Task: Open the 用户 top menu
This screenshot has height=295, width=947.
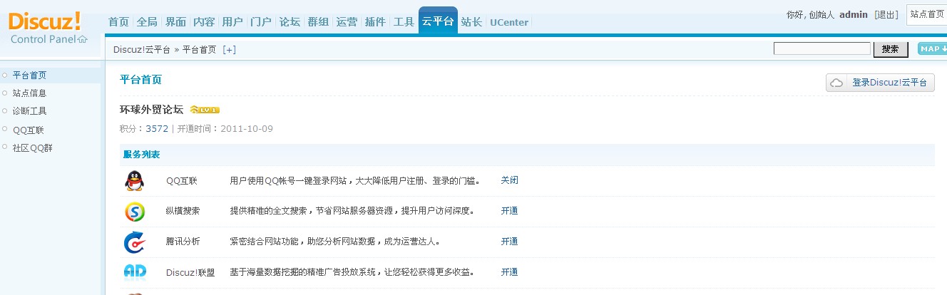Action: [232, 22]
